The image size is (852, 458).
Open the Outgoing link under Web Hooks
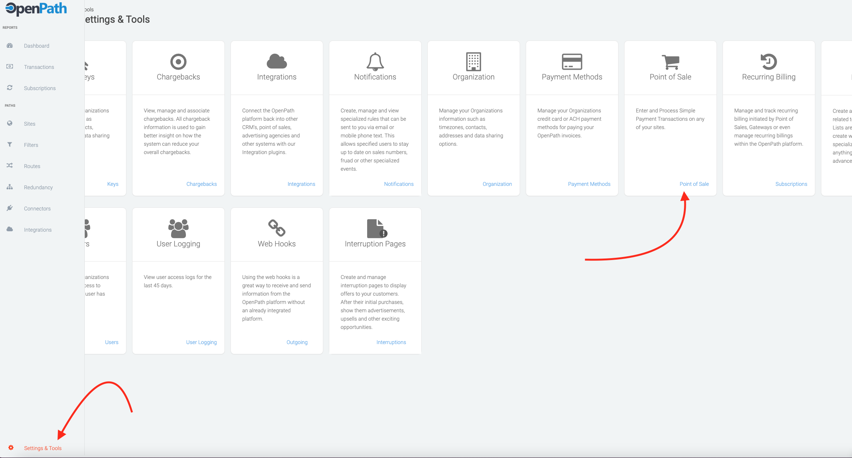tap(297, 342)
